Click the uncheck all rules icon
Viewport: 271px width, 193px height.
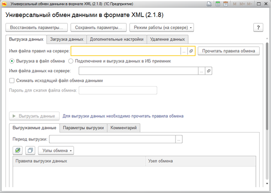[x=30, y=151]
